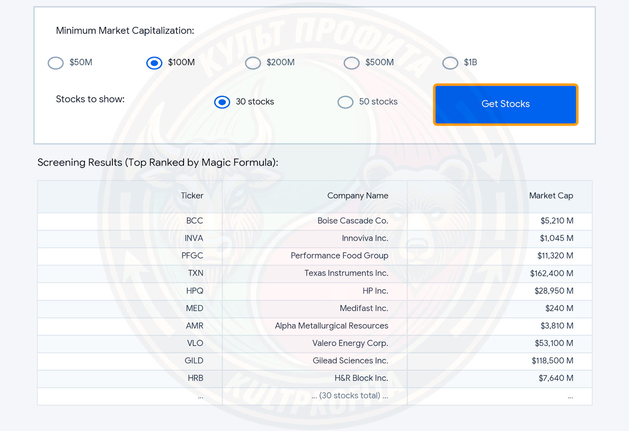Click the $53,100 M market cap value
629x431 pixels.
click(554, 343)
